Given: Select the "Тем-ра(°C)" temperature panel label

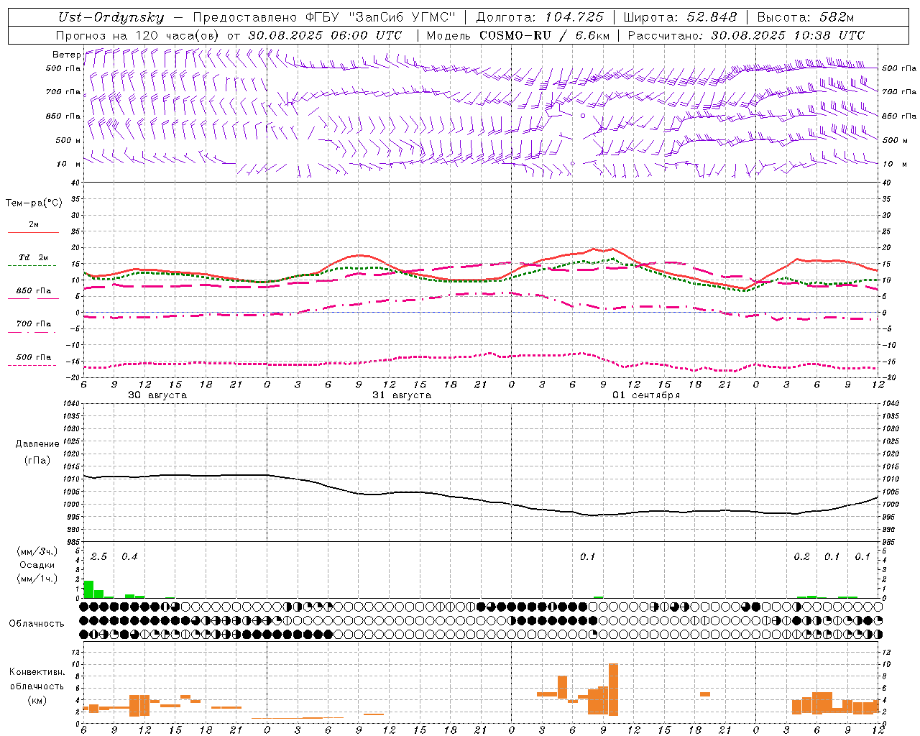Looking at the screenshot, I should 34,203.
